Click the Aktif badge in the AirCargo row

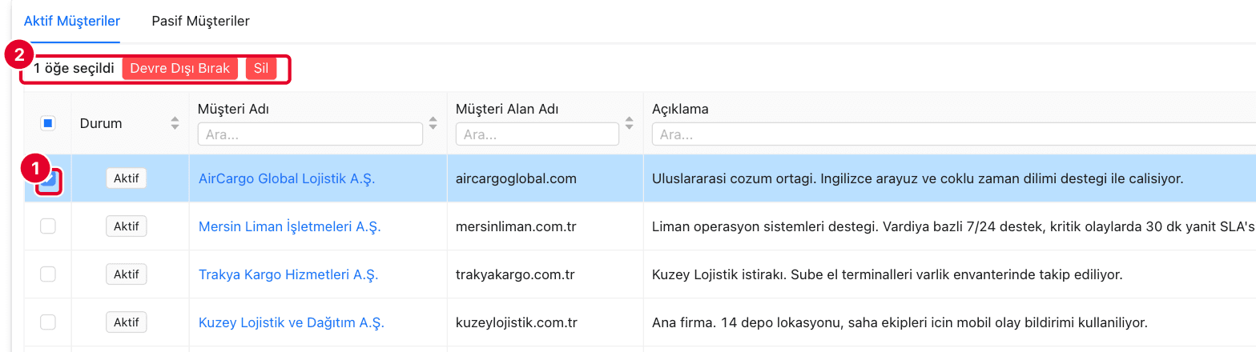pos(127,178)
